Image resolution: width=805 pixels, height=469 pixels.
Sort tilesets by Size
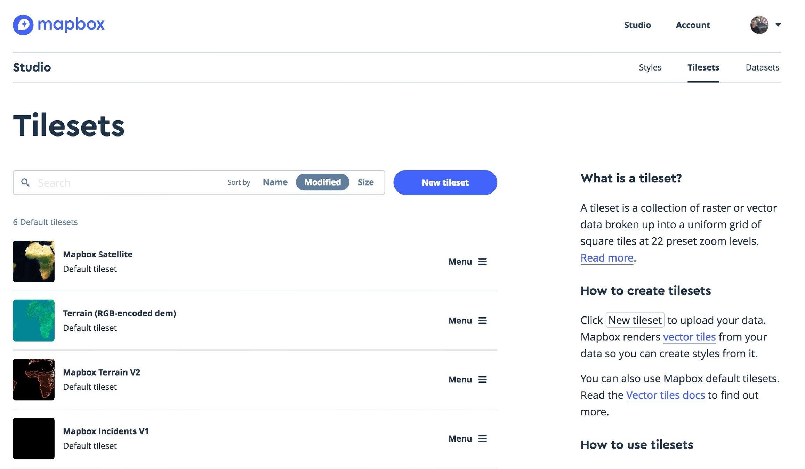click(365, 182)
